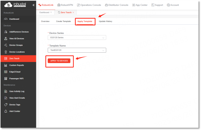Open the Update History tab
Screen dimensions: 201x130
[106, 21]
